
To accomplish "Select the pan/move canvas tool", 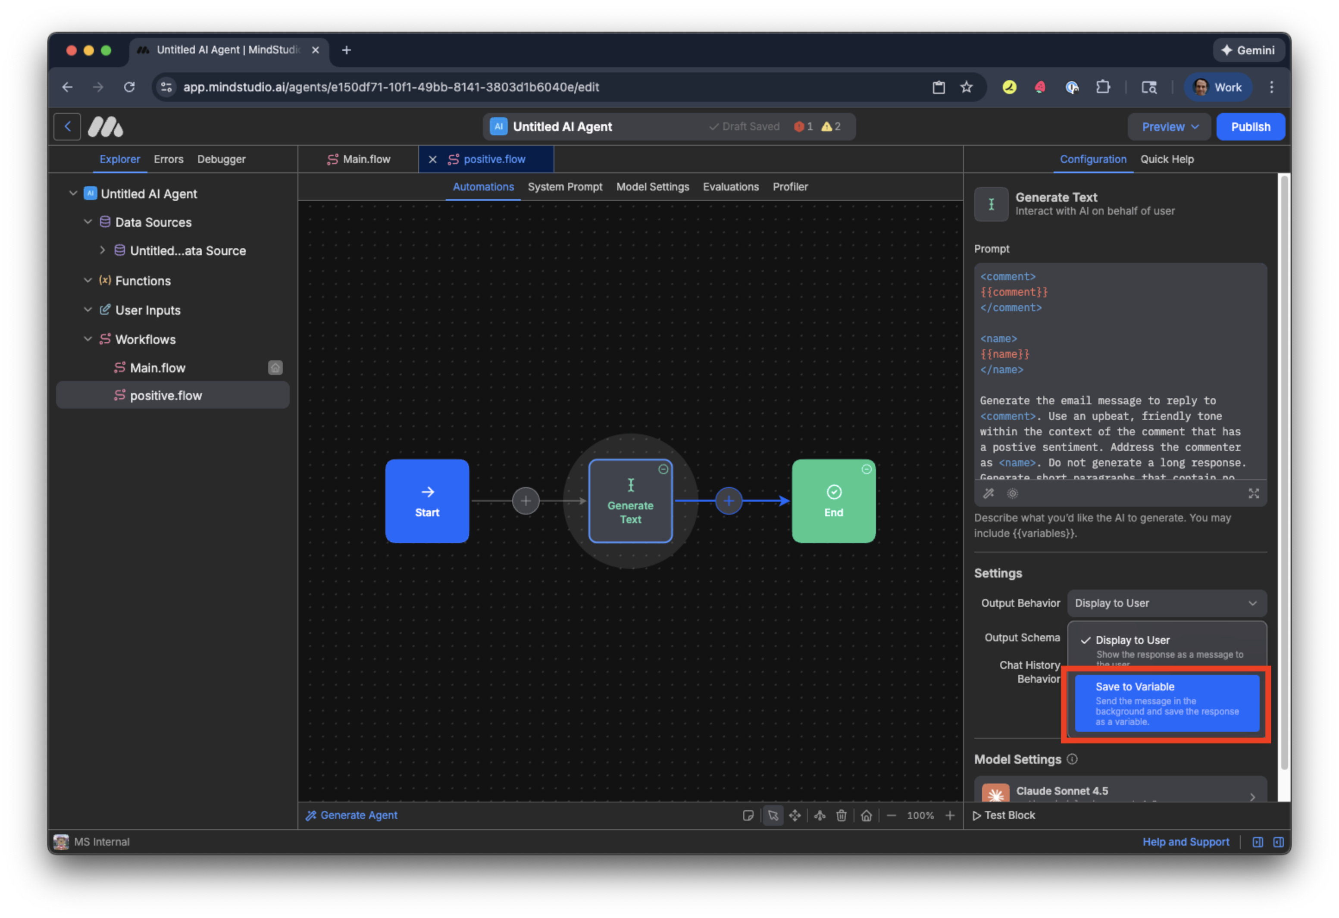I will point(795,815).
